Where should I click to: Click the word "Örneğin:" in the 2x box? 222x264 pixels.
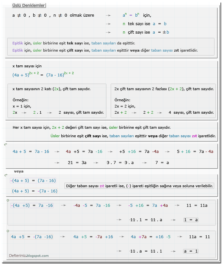[x=21, y=100]
